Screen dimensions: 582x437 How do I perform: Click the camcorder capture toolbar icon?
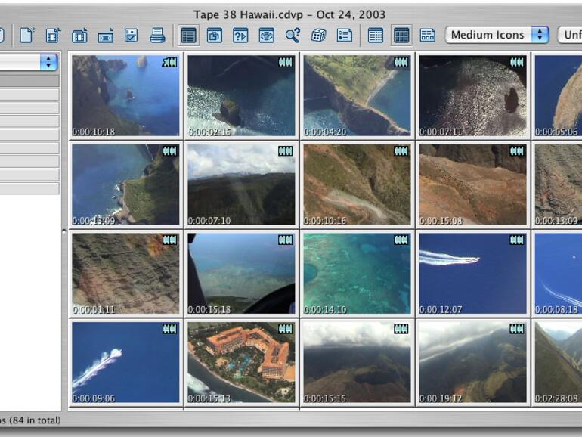click(106, 36)
